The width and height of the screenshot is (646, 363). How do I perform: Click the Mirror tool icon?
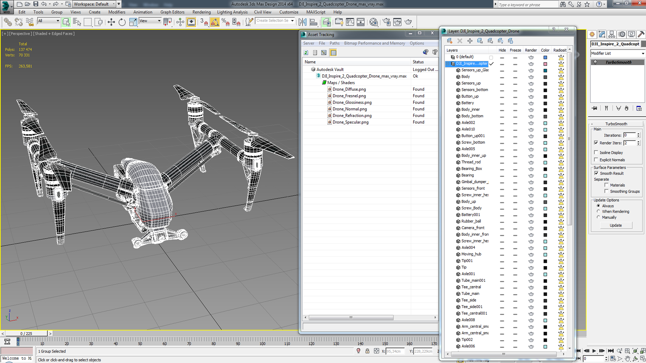click(302, 22)
